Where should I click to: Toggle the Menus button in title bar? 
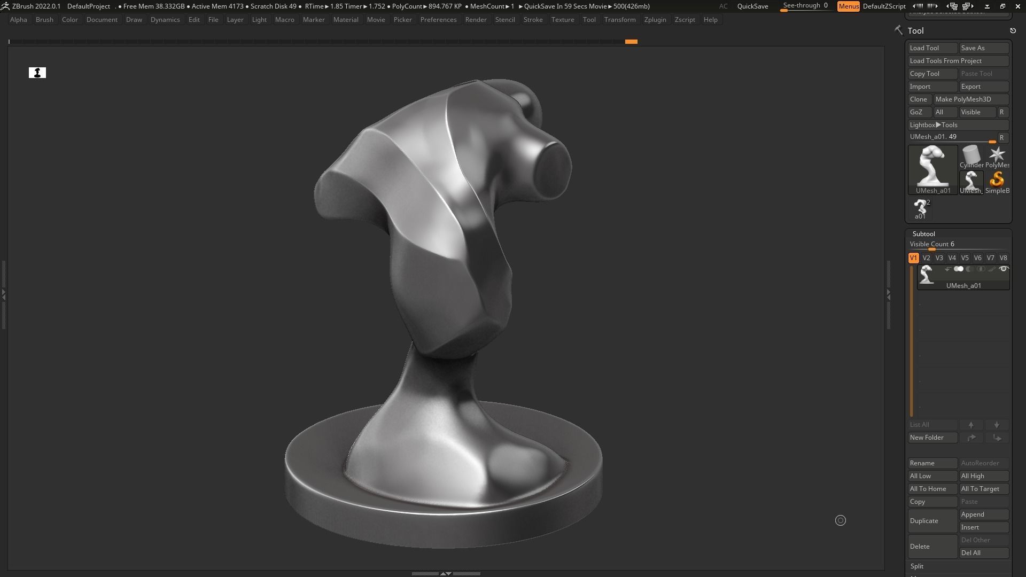point(849,6)
